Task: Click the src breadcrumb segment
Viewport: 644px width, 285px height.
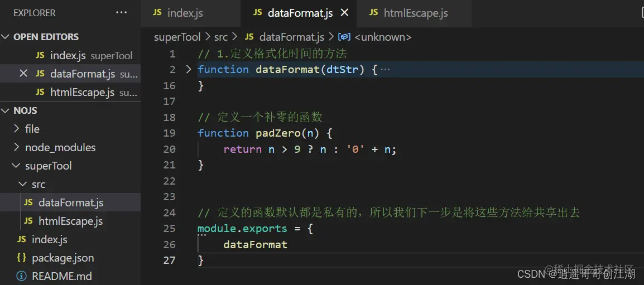Action: point(221,37)
